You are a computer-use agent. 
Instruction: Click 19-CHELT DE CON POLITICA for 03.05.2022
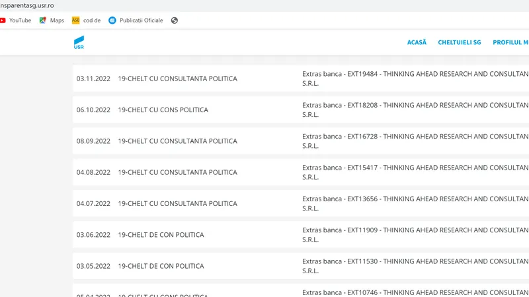(x=161, y=266)
